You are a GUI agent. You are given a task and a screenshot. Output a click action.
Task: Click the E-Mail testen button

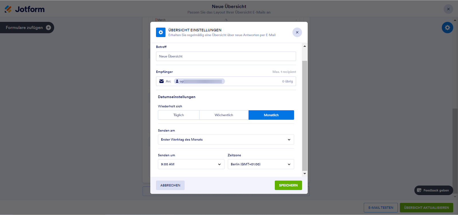[381, 208]
